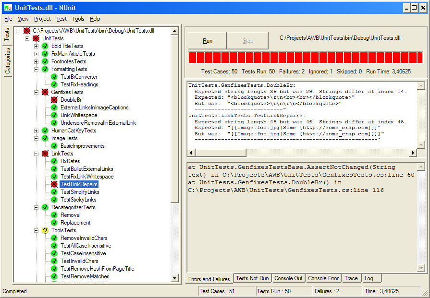Click the green icon beside RecategorizerTests
Screen dimensions: 430x298
tap(45, 207)
